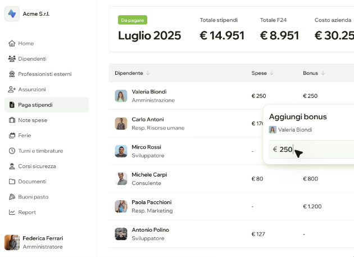This screenshot has height=257, width=354.
Task: Select the Assunzioni add-person icon
Action: 12,89
